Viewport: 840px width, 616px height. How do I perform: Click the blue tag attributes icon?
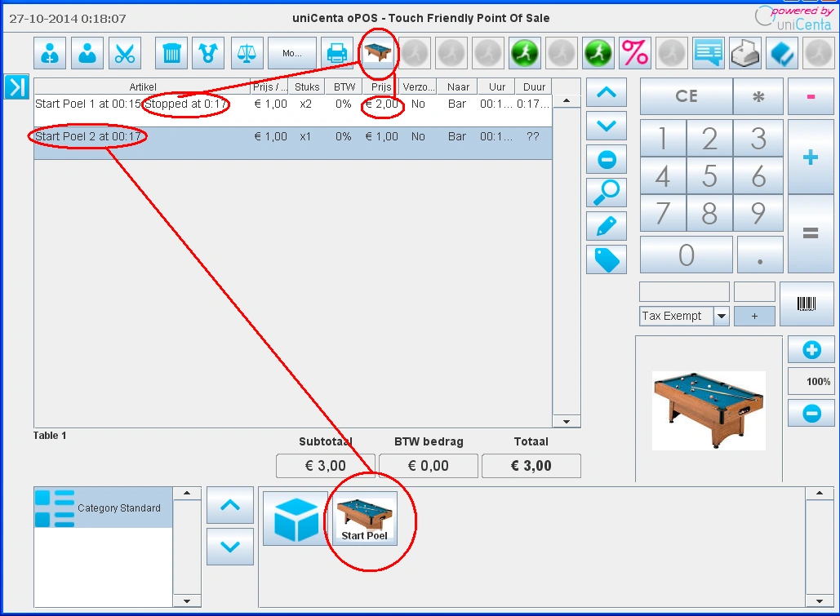coord(606,259)
